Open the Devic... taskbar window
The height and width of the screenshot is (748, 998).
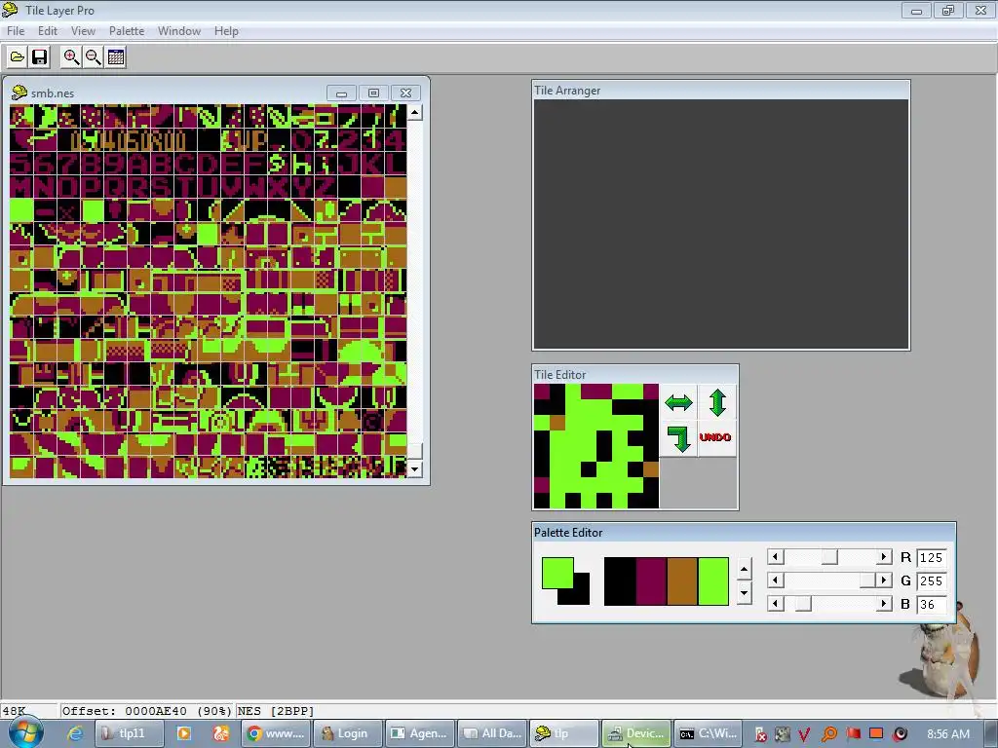coord(635,734)
